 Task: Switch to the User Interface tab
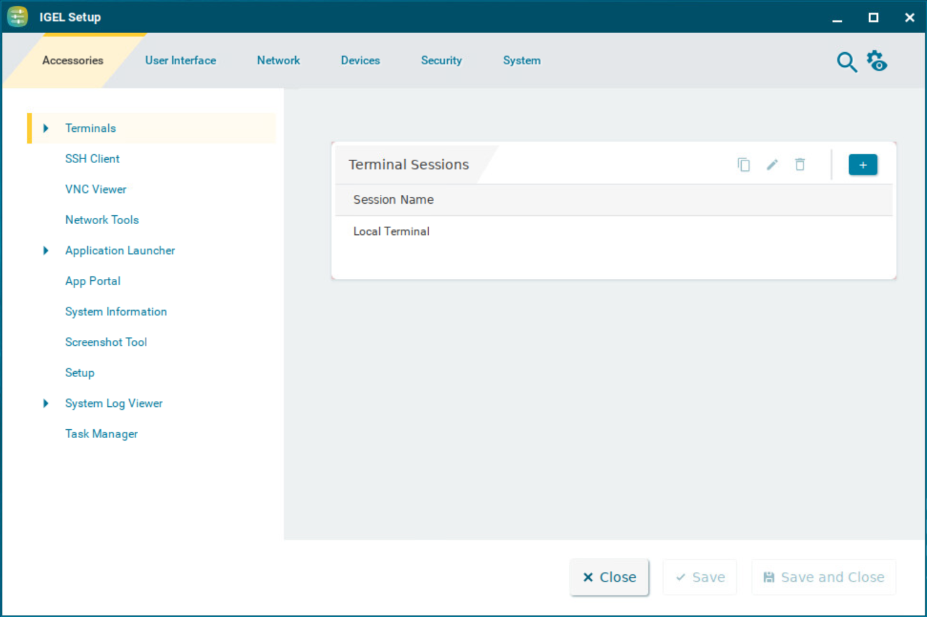(x=180, y=60)
